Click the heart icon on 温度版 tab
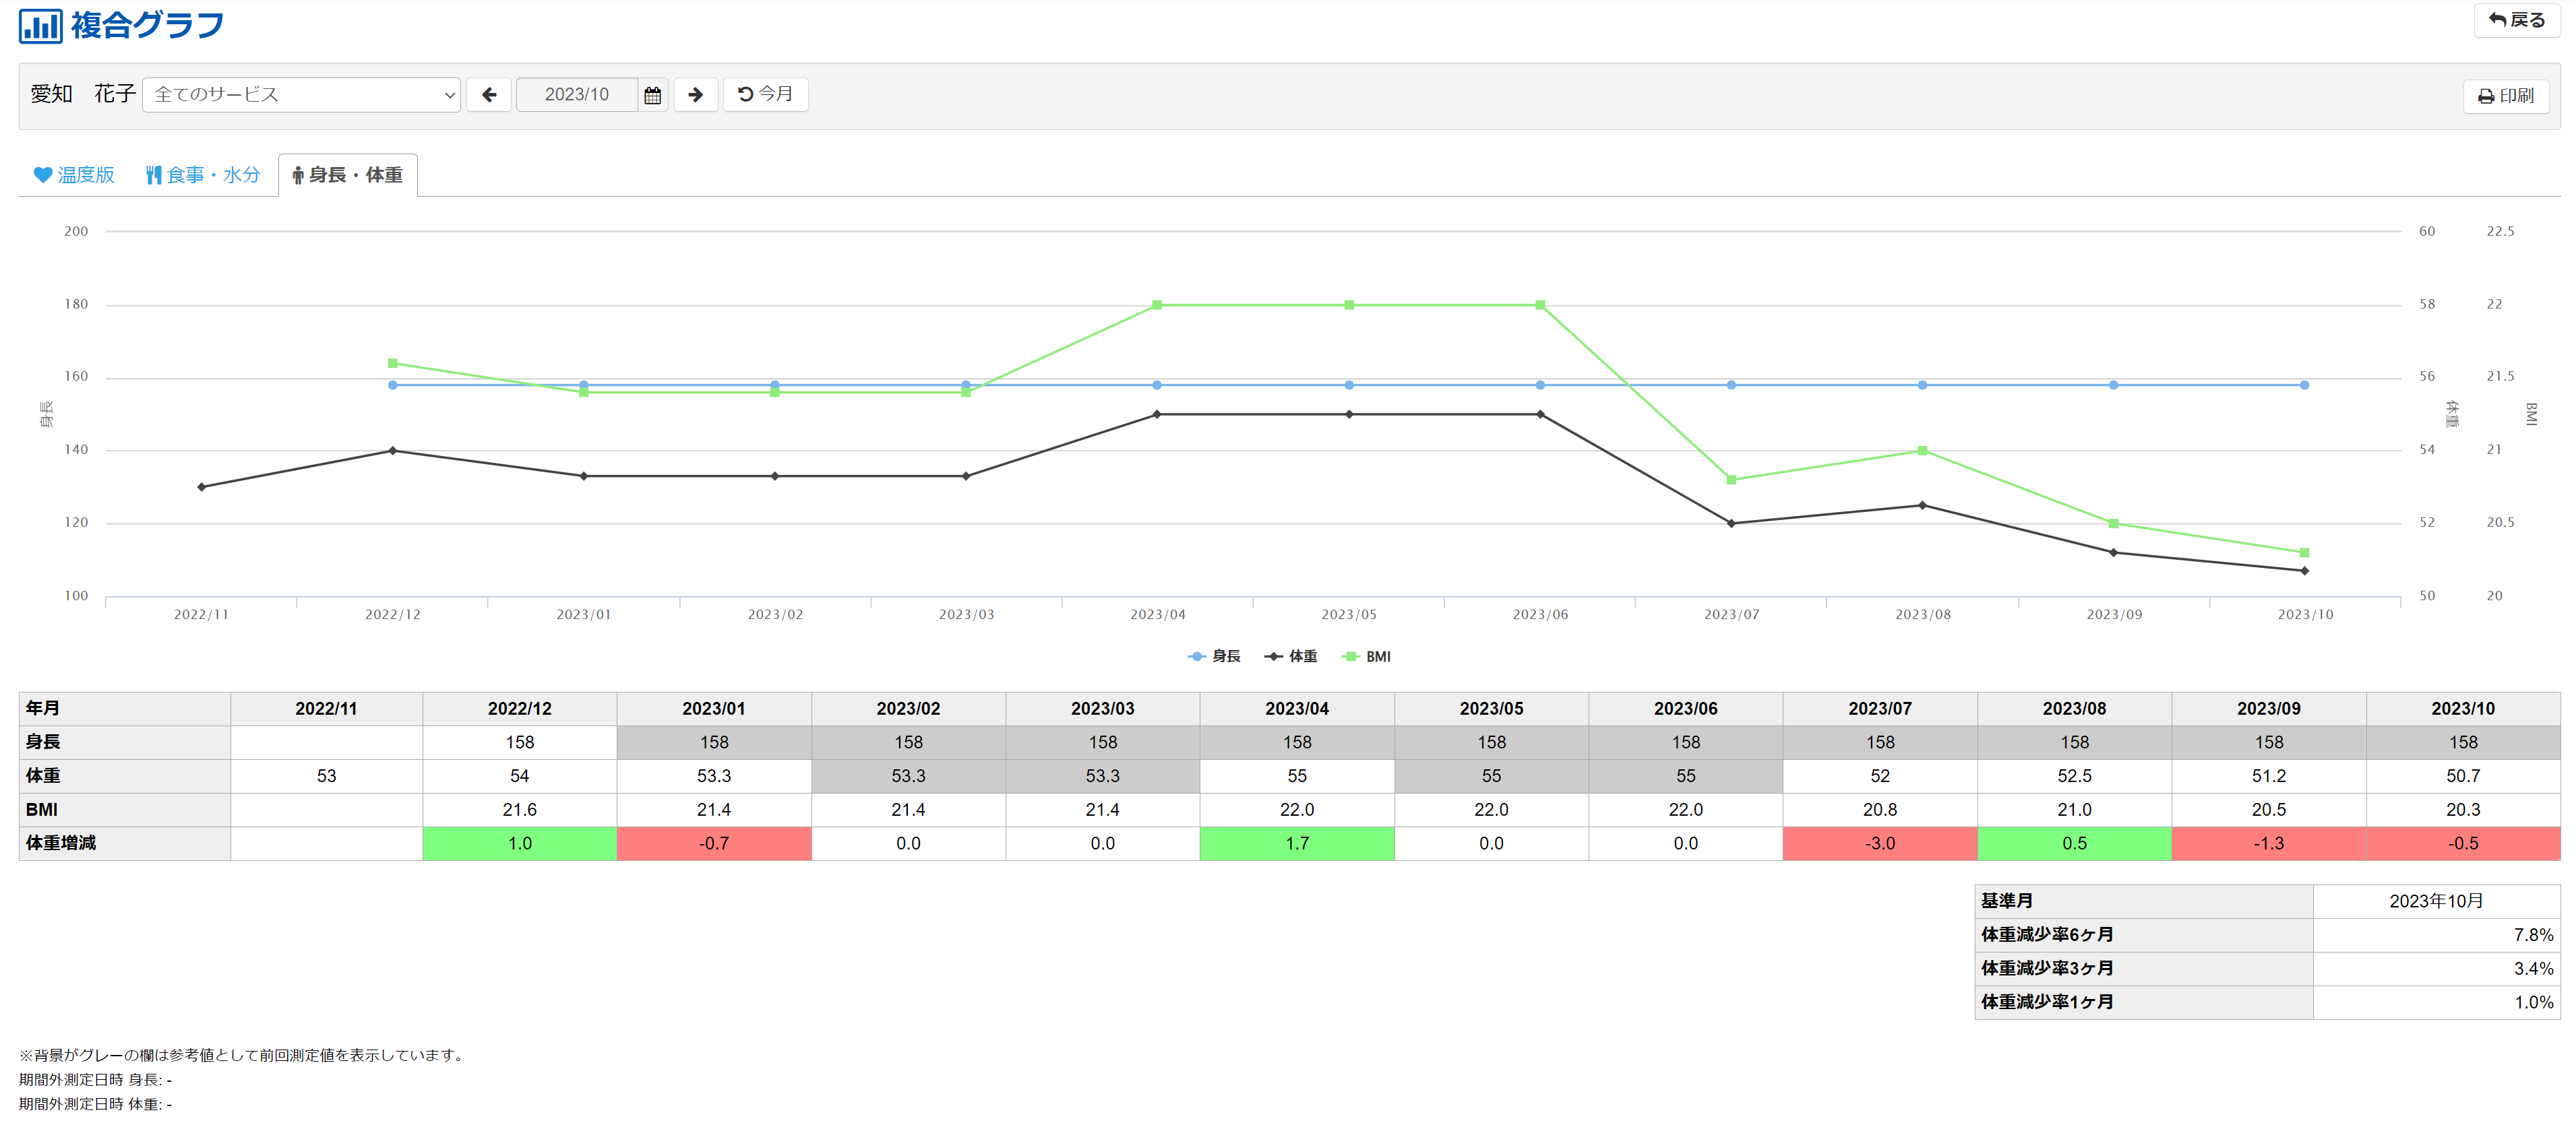Image resolution: width=2576 pixels, height=1127 pixels. click(42, 175)
